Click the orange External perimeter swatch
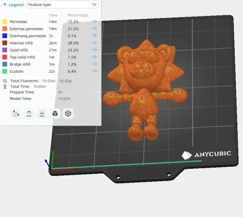 coord(5,29)
